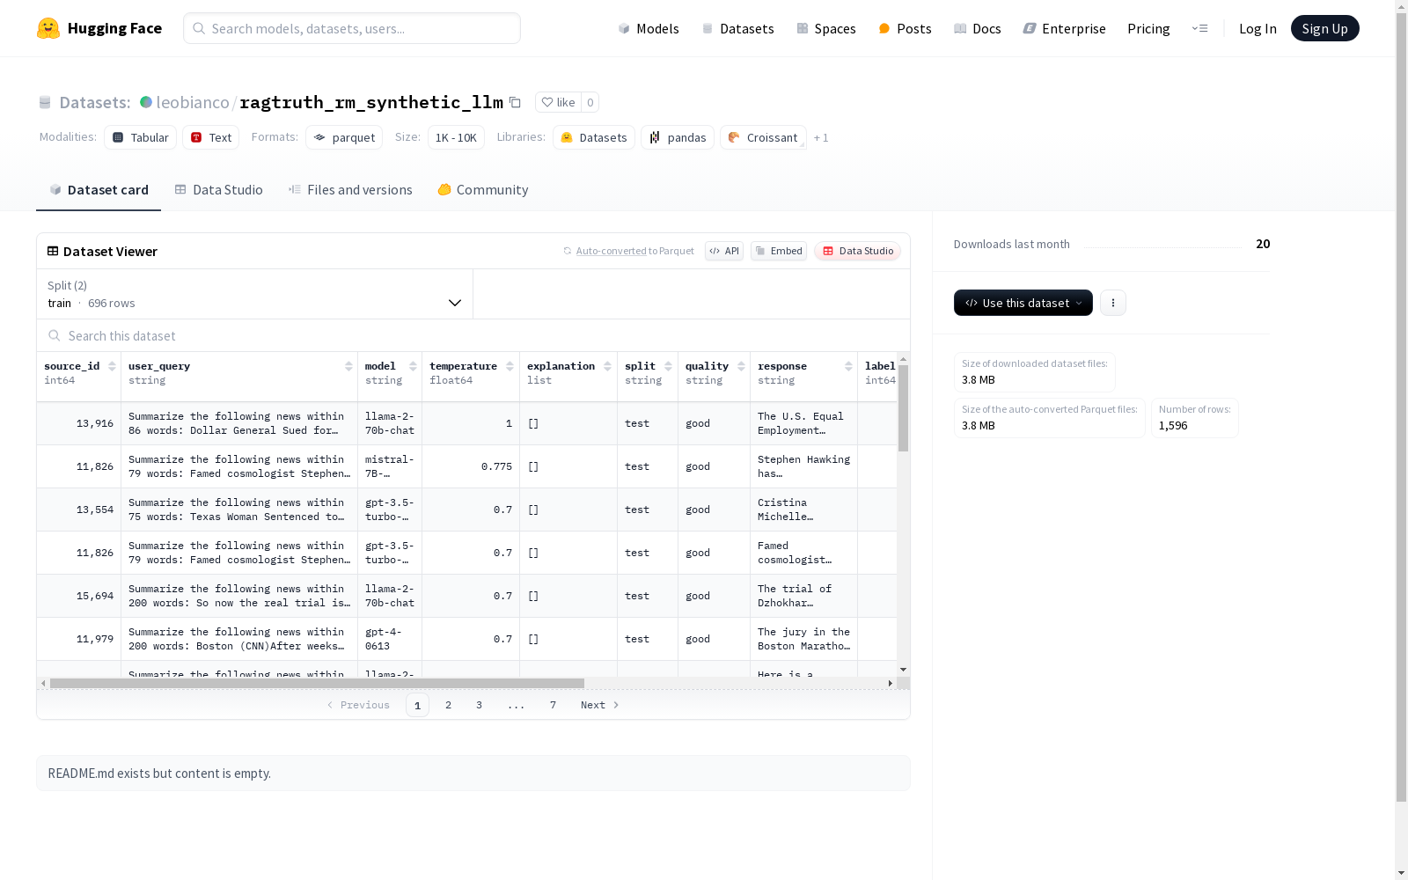Image resolution: width=1408 pixels, height=880 pixels.
Task: Open the Community tab
Action: [483, 190]
